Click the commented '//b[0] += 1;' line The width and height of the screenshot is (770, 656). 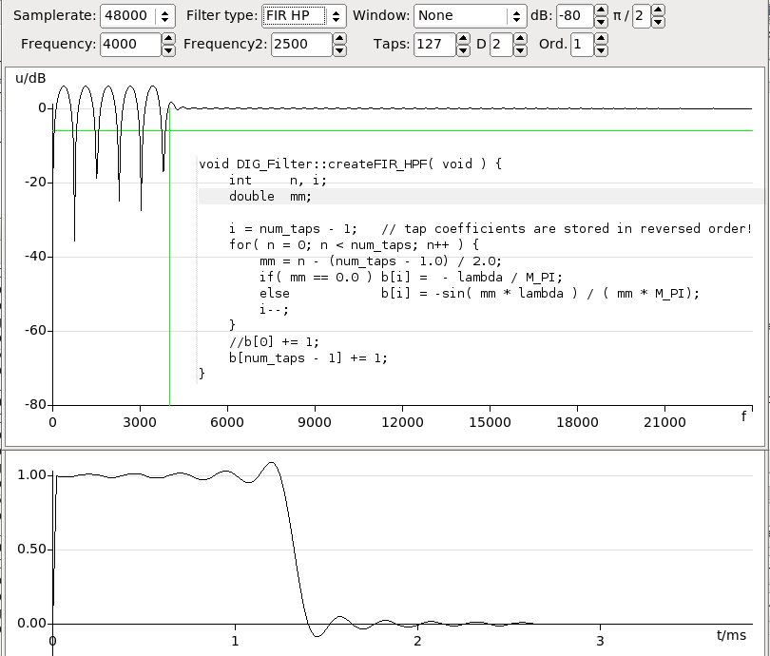274,341
